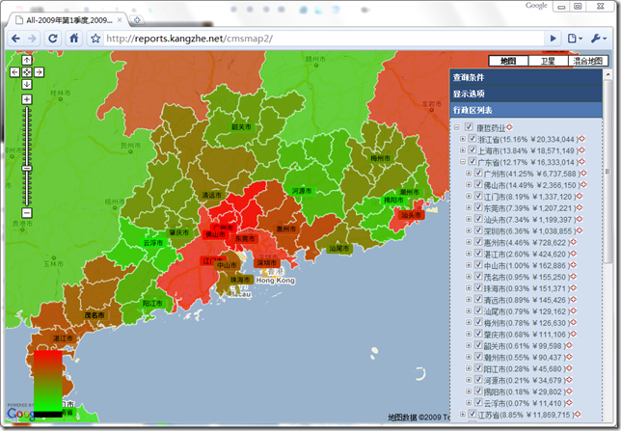Toggle the 上海市 checkbox

click(x=471, y=150)
